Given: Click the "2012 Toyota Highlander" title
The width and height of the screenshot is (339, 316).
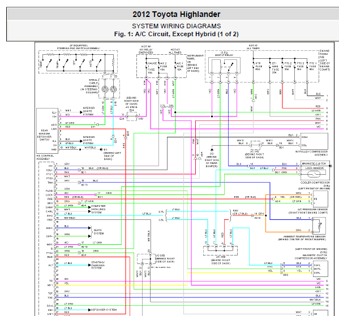Looking at the screenshot, I should tap(177, 14).
